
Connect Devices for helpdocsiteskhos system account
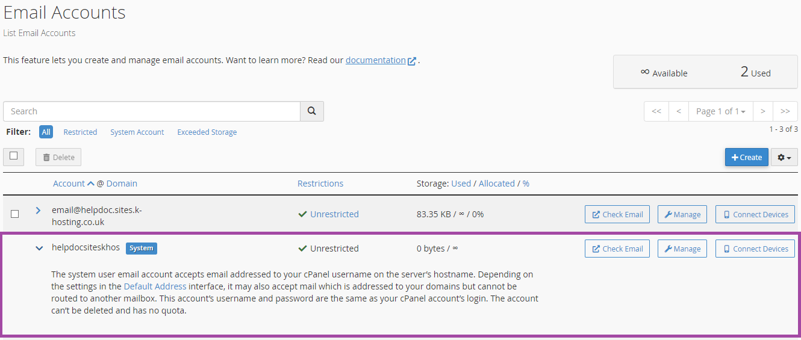pos(755,249)
